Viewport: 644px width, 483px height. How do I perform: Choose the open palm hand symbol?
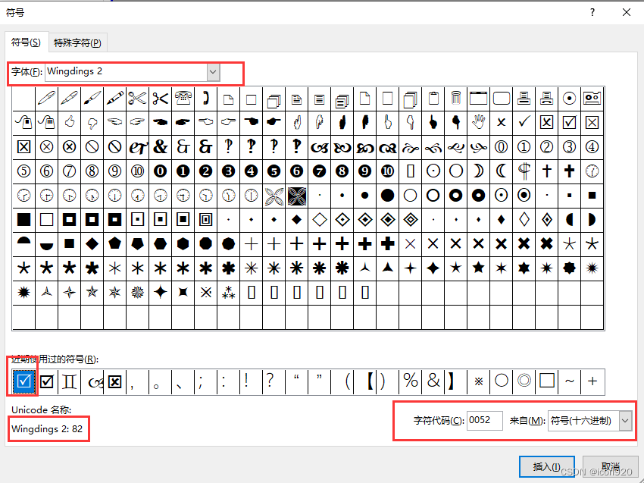point(479,123)
